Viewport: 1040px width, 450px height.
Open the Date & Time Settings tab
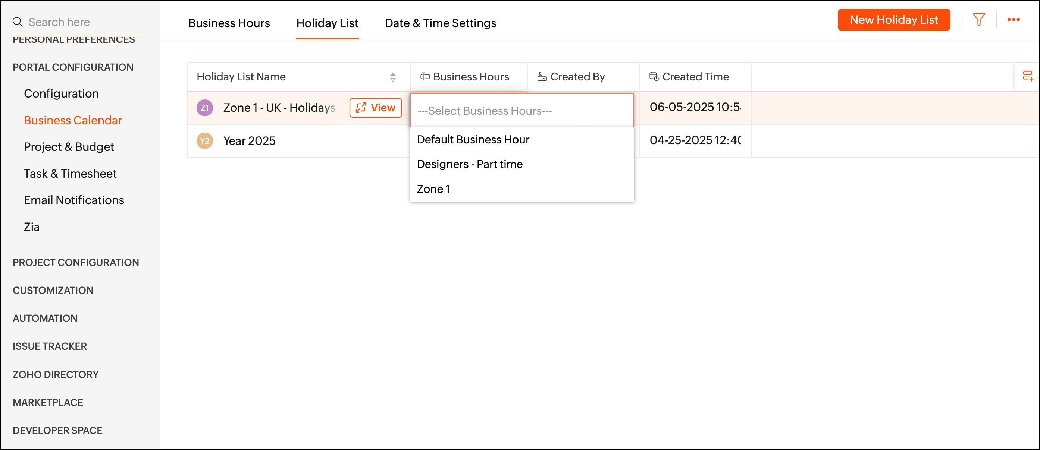[441, 23]
